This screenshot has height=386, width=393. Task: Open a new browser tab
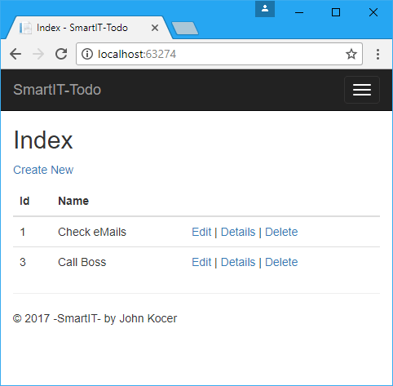tap(185, 29)
